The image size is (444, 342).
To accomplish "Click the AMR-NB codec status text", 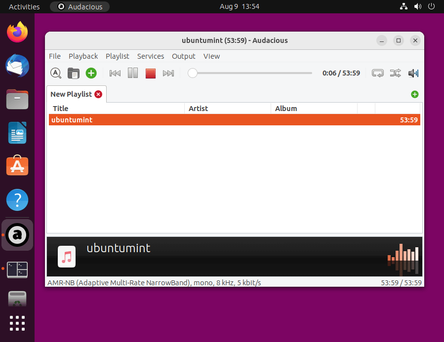I will click(x=154, y=283).
